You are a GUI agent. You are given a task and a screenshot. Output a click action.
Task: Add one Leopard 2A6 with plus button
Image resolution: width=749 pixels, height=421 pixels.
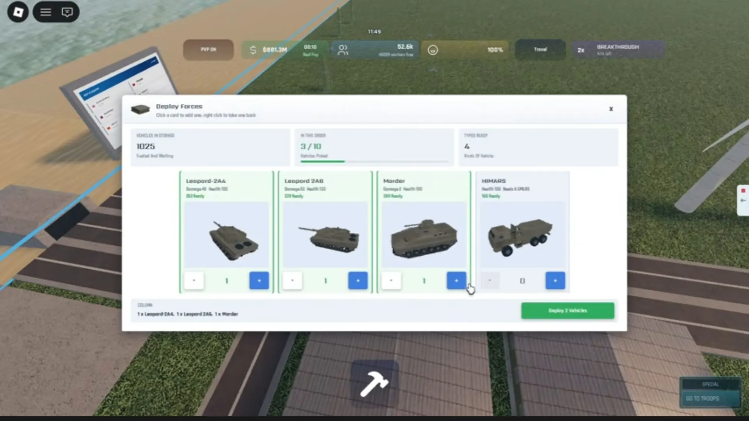(358, 281)
